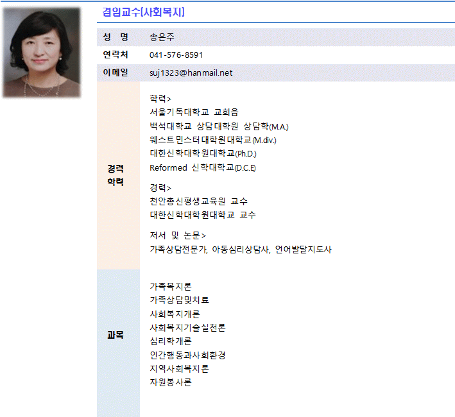The height and width of the screenshot is (417, 455).
Task: Click the 경력 학력 side label
Action: pyautogui.click(x=116, y=175)
